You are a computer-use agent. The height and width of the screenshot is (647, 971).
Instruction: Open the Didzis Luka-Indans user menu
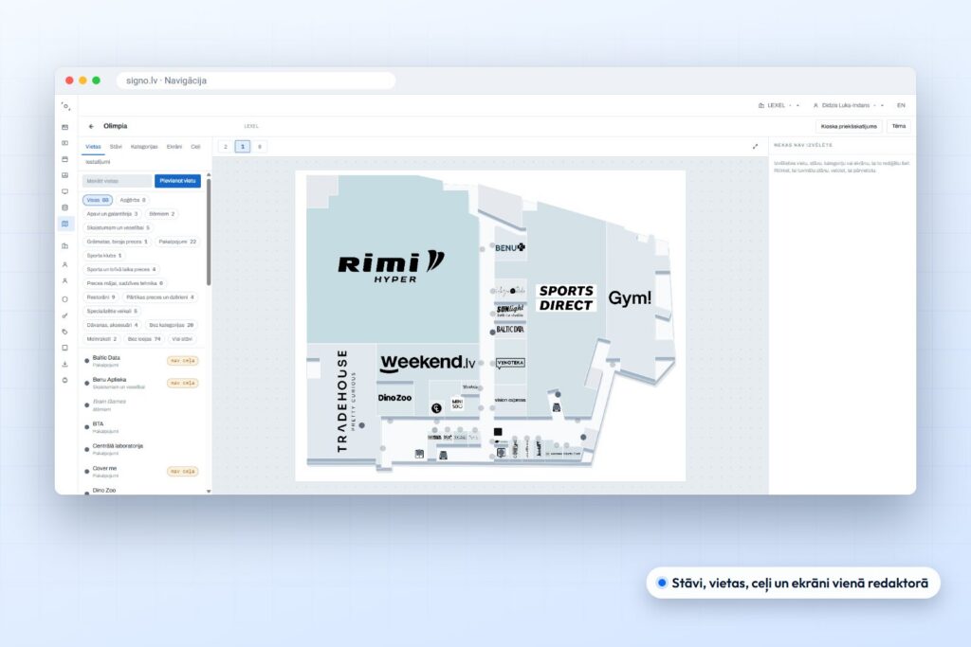coord(849,106)
